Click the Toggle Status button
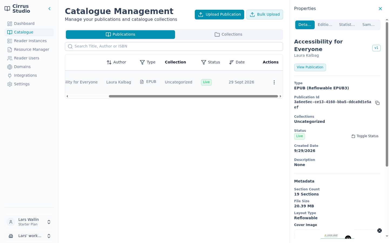Viewport: 389px width, 243px height. point(365,136)
